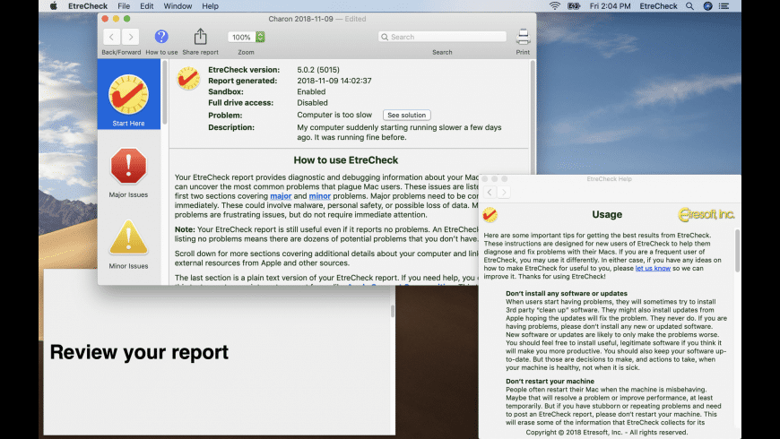The image size is (780, 439).
Task: Click the Copyright 2018 Etresoft footer
Action: point(607,433)
